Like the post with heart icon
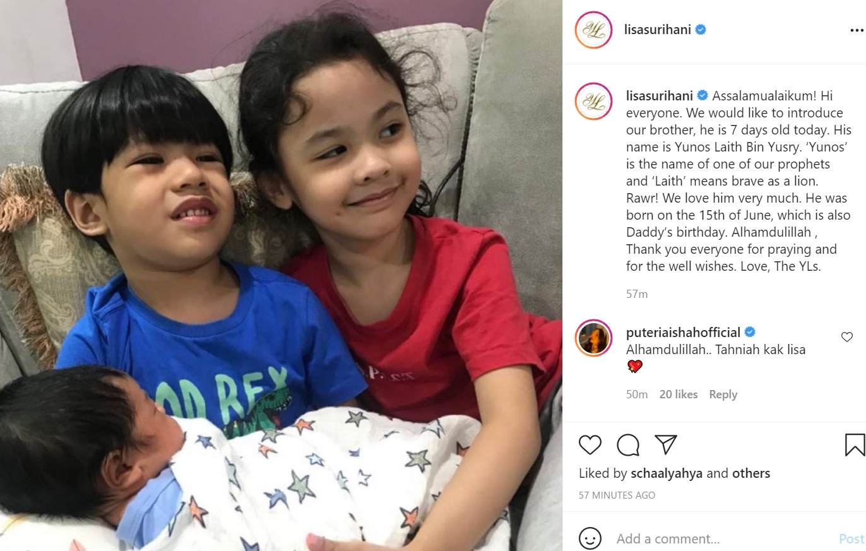866x551 pixels. [590, 445]
